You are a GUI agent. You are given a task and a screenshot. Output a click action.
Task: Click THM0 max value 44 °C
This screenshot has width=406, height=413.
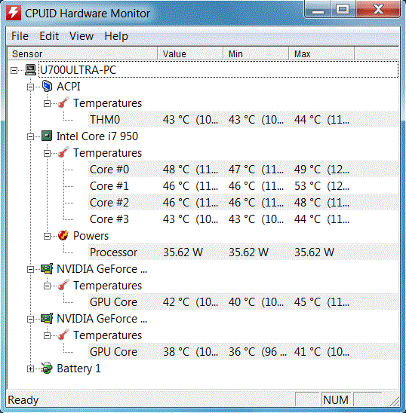click(321, 120)
